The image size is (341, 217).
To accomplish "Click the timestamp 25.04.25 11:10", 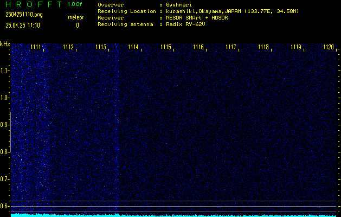I will pos(23,25).
